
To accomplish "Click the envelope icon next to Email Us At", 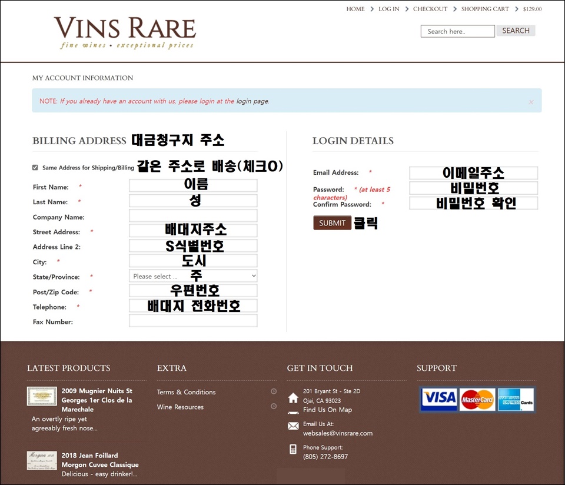I will click(x=293, y=426).
